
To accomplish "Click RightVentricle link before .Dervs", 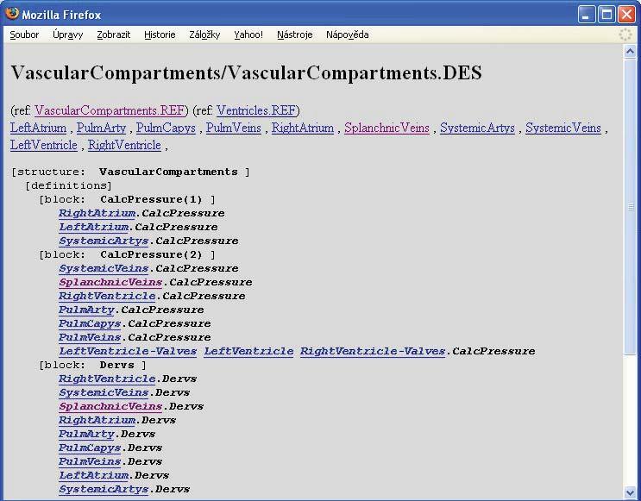I will tap(107, 379).
